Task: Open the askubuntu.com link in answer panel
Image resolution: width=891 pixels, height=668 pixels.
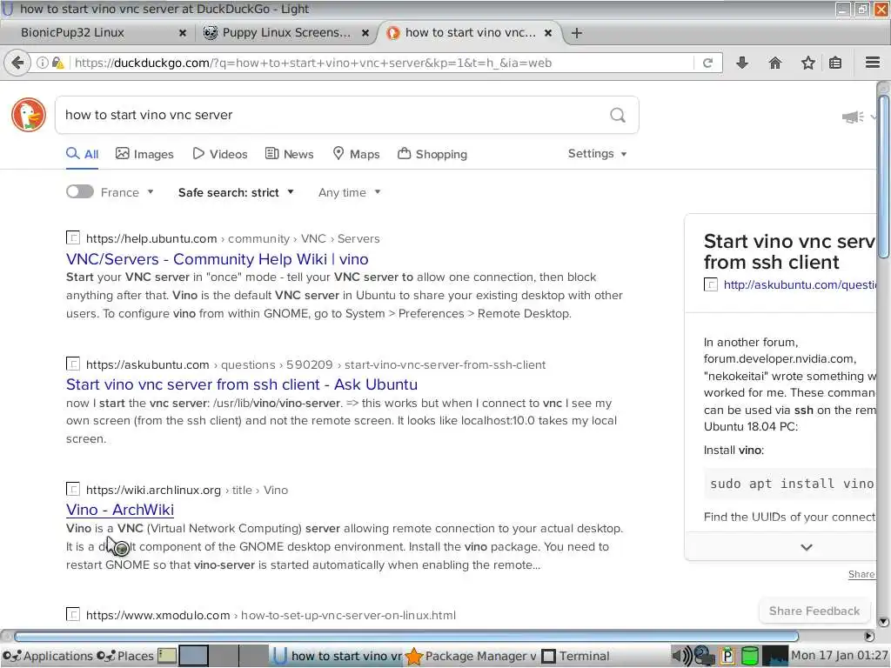Action: 800,284
